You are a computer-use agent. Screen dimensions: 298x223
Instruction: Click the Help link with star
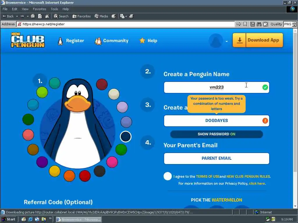point(148,41)
